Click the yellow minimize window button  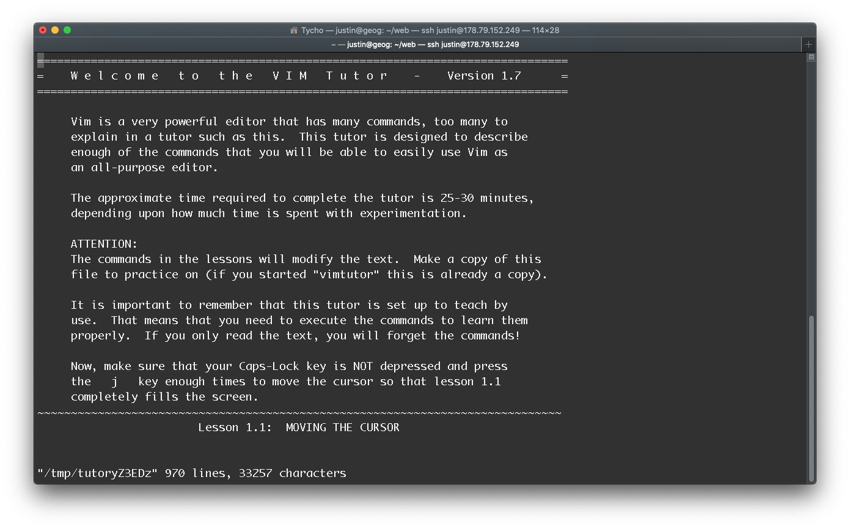coord(55,30)
